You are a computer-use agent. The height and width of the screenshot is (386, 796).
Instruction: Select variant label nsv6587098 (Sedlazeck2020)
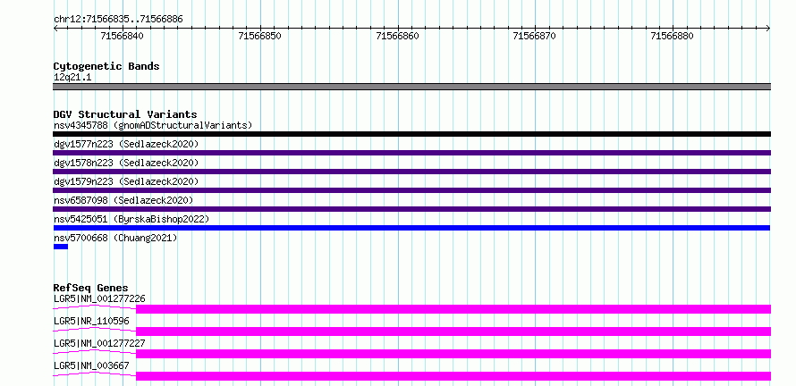pos(123,200)
